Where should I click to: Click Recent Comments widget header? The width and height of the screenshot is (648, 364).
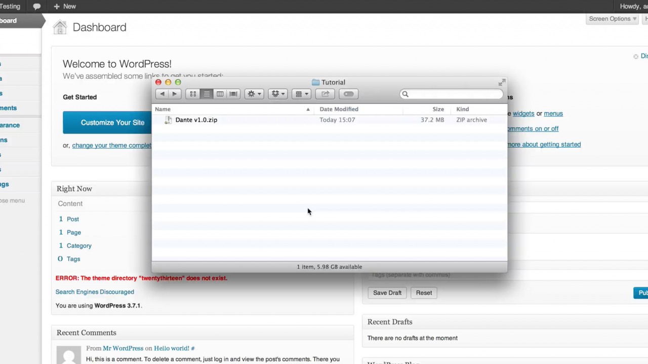pos(202,333)
